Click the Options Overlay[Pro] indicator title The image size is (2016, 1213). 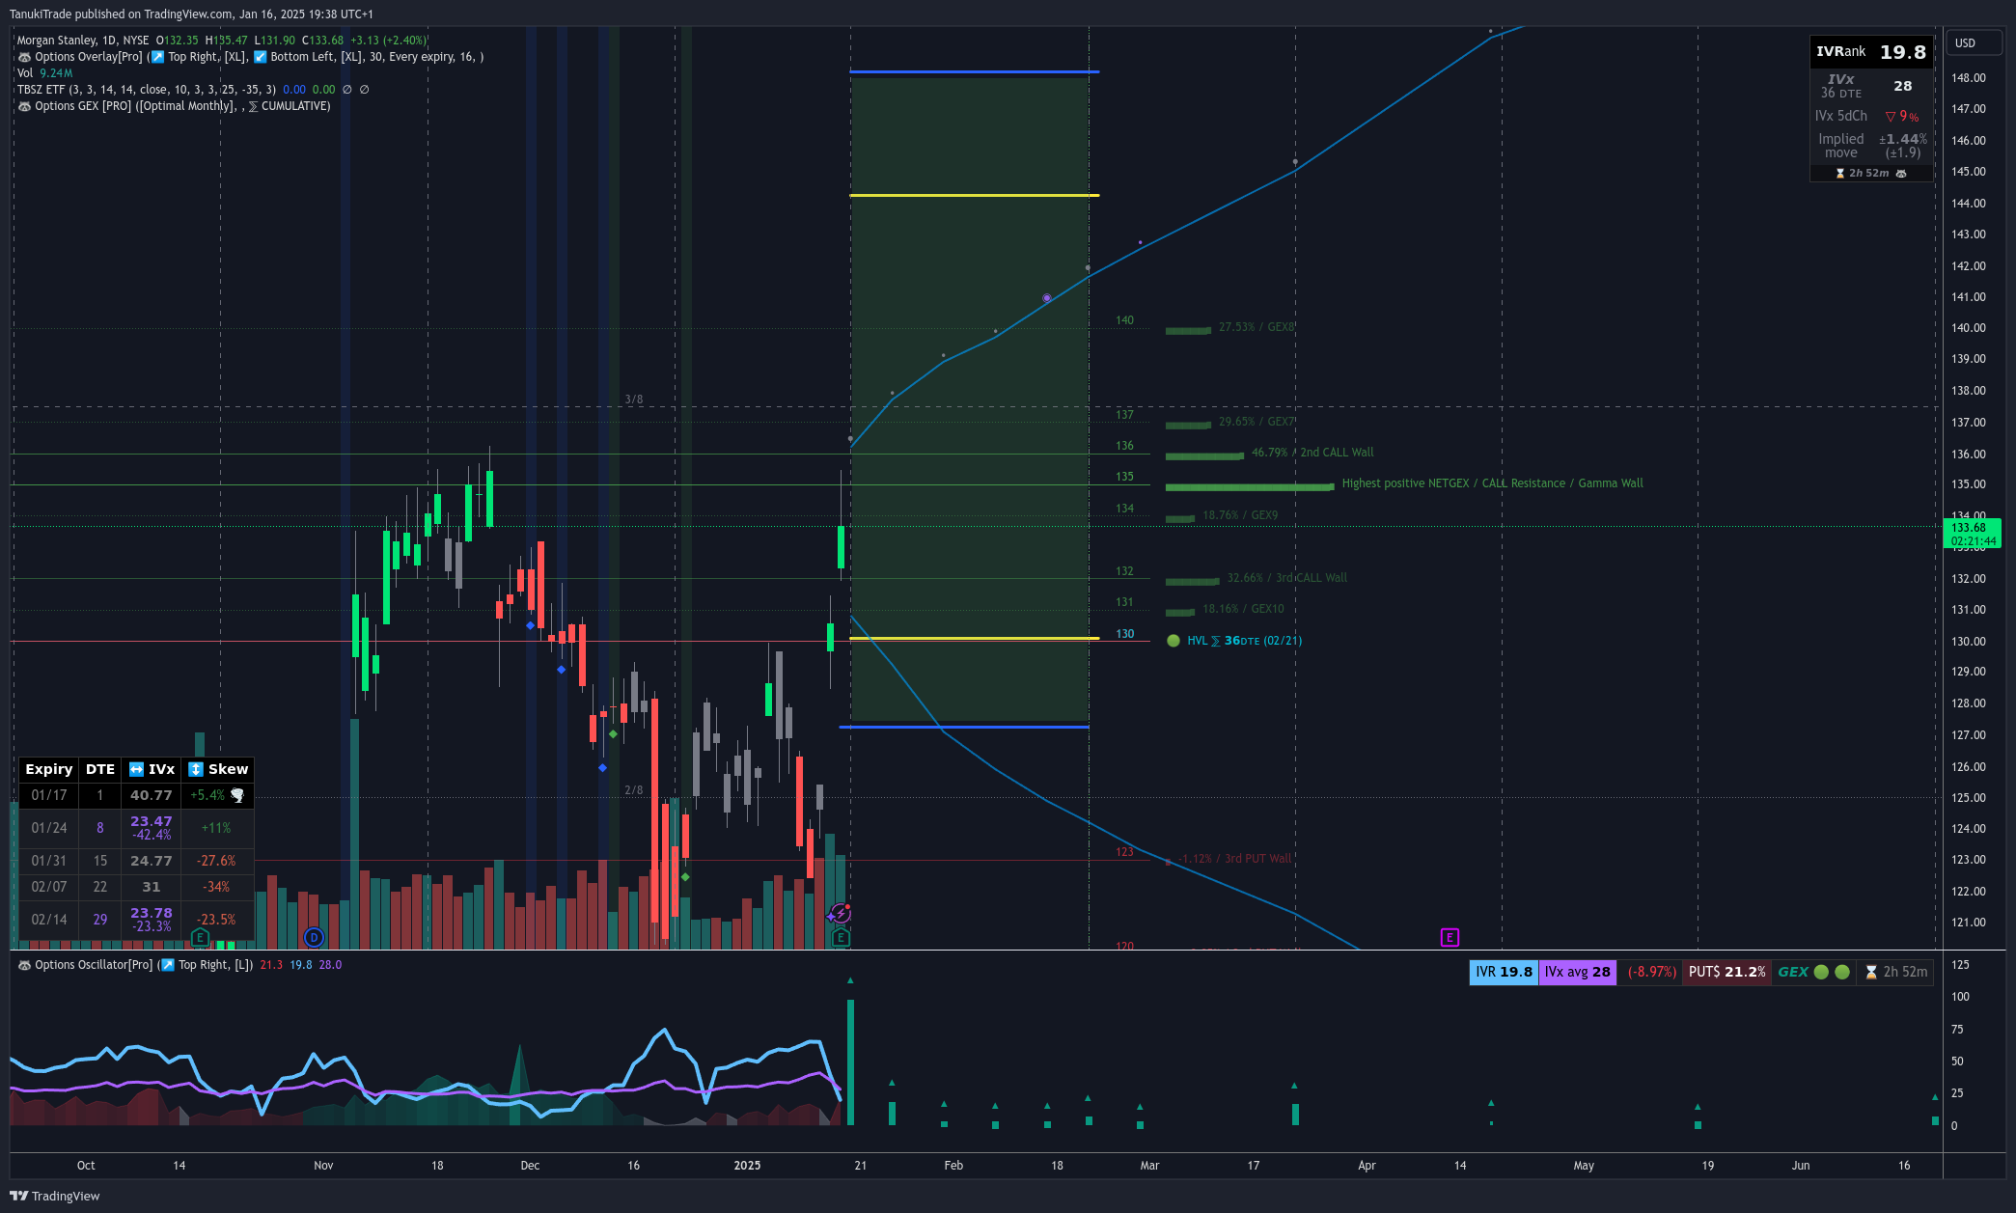[x=88, y=57]
